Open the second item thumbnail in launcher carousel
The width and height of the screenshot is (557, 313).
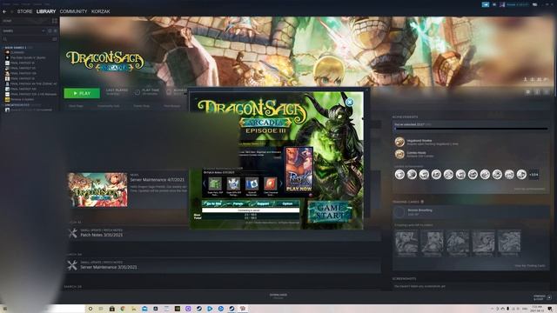tap(233, 183)
